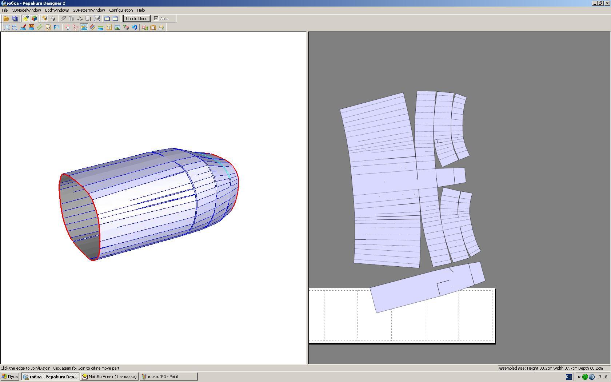This screenshot has width=611, height=382.
Task: Click the multicolor line style icon
Action: click(92, 28)
